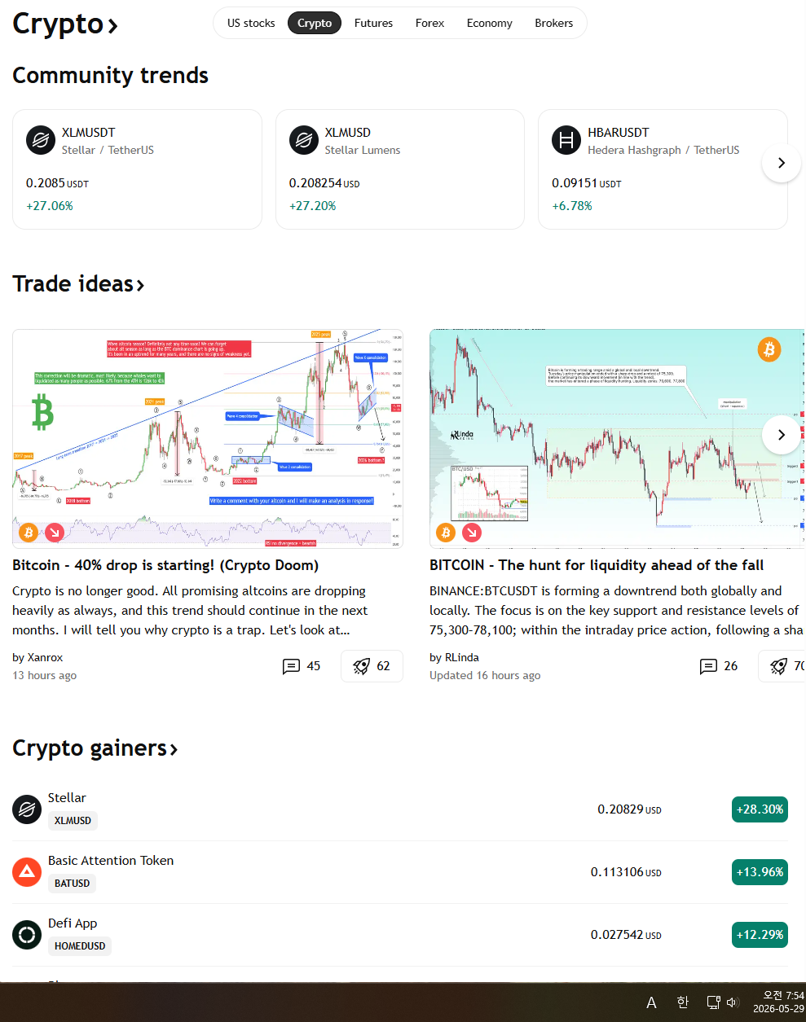Expand the Crypto gainers section heading

pyautogui.click(x=95, y=748)
